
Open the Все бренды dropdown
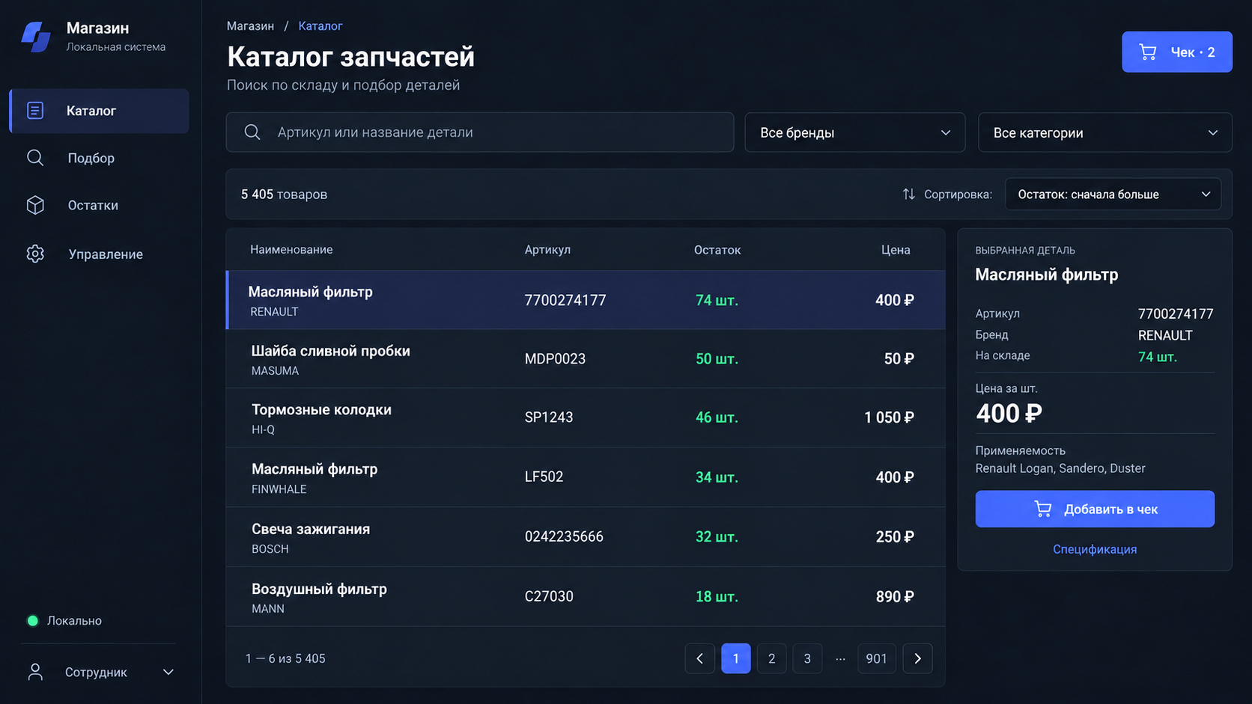(854, 132)
